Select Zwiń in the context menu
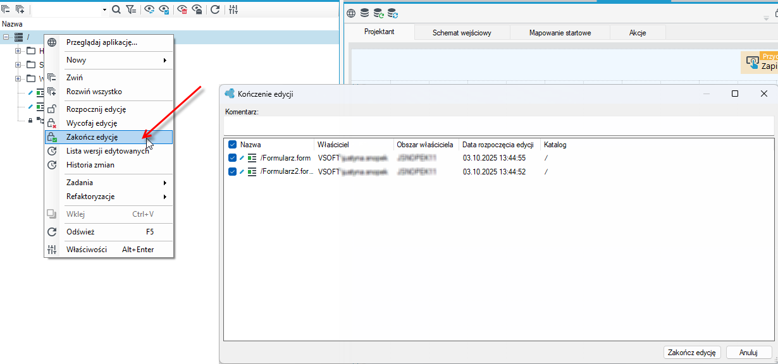The height and width of the screenshot is (364, 778). coord(109,78)
